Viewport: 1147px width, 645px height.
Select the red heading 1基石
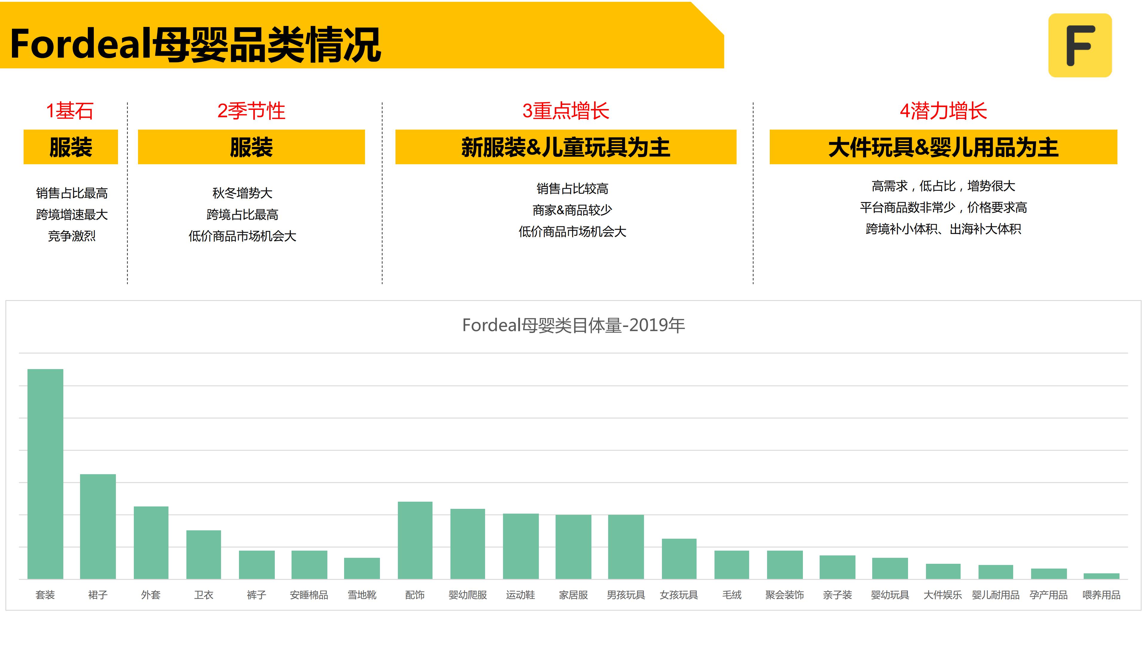[70, 111]
